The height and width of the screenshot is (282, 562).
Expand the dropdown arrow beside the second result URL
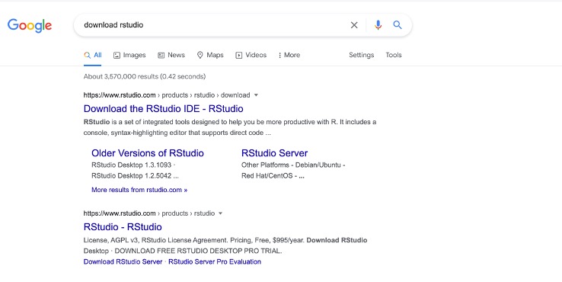click(220, 213)
